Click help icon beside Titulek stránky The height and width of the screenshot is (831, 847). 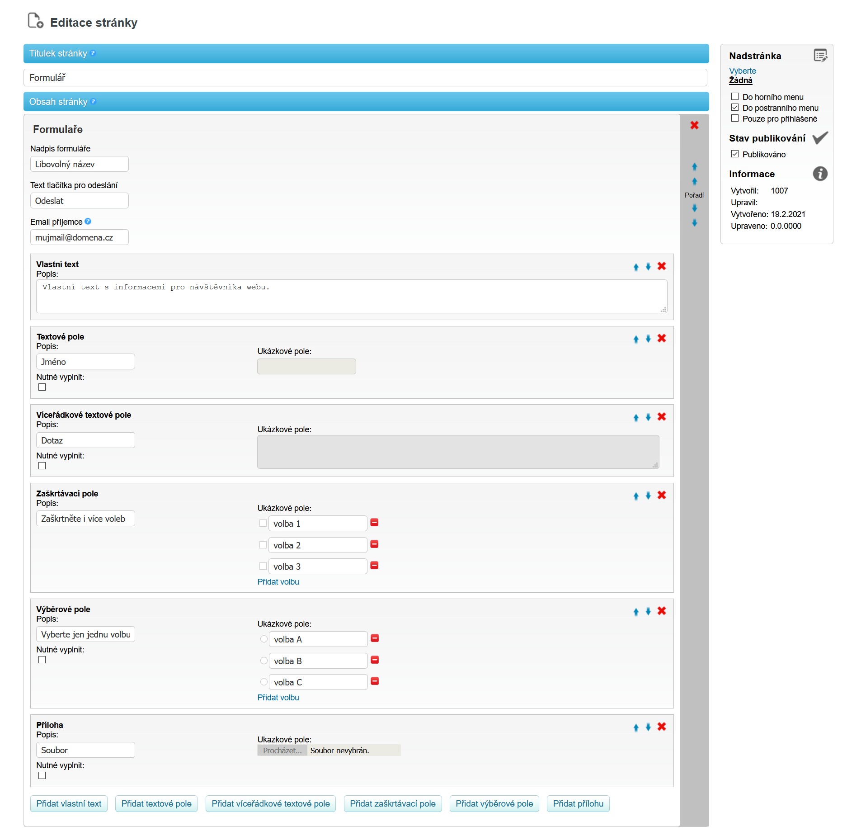(93, 53)
